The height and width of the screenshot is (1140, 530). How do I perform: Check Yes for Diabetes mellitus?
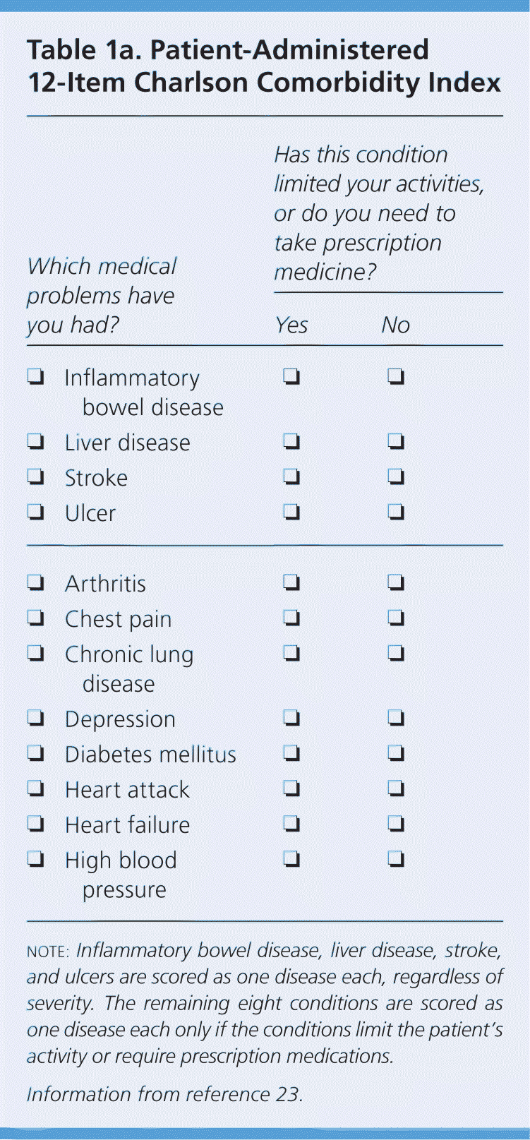pos(291,754)
